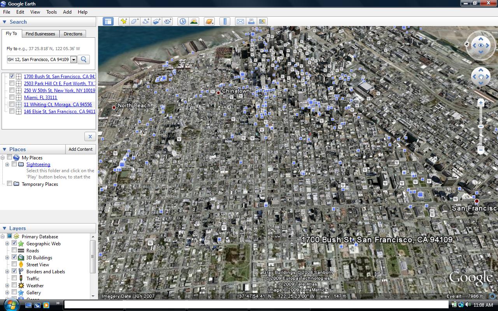Expand the 3D Buildings layer node
498x311 pixels.
pos(7,258)
